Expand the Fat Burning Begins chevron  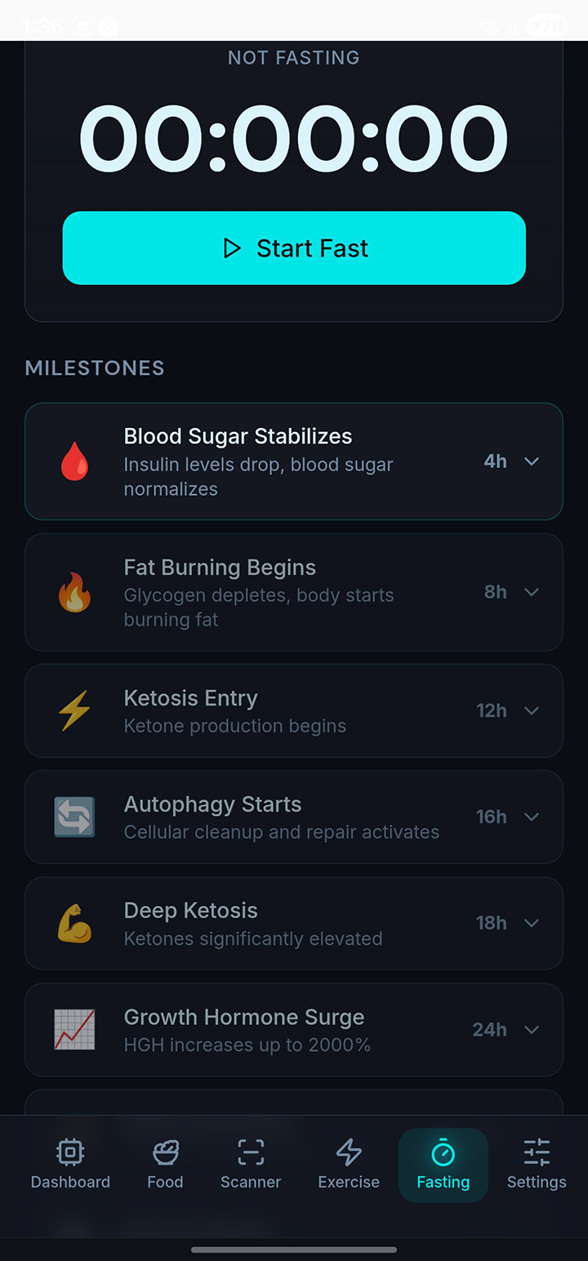532,592
